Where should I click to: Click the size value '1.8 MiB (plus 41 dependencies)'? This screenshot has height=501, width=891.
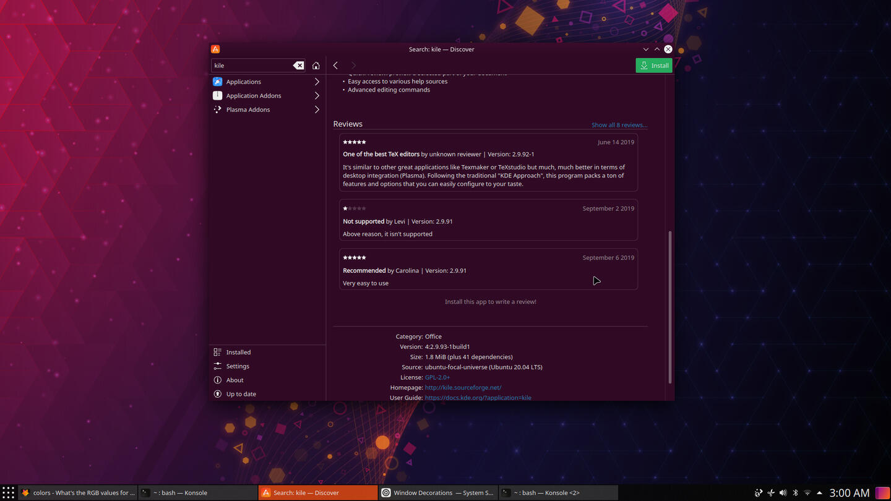pyautogui.click(x=468, y=357)
